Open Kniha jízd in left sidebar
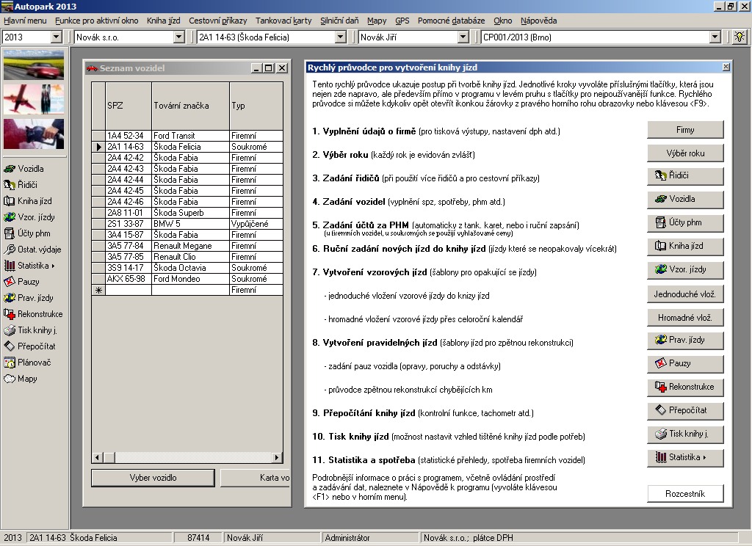 (x=35, y=201)
